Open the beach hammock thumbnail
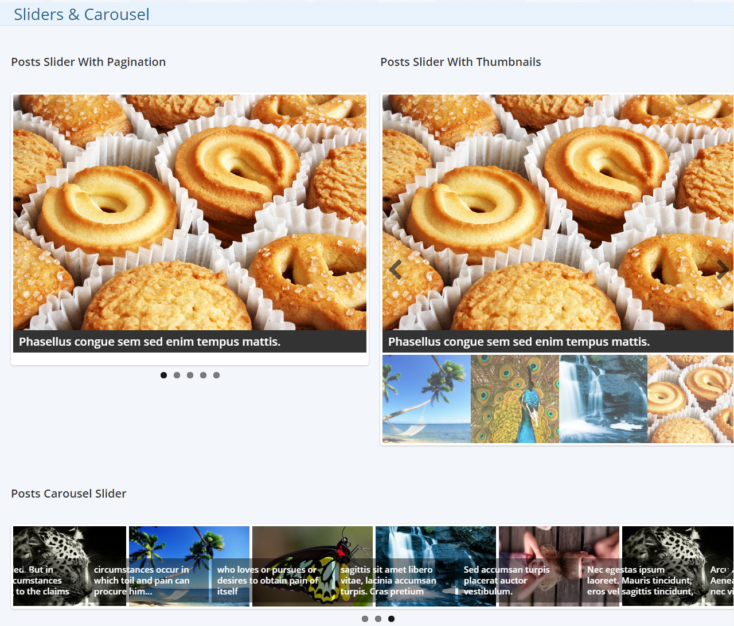Viewport: 734px width, 626px height. [426, 399]
